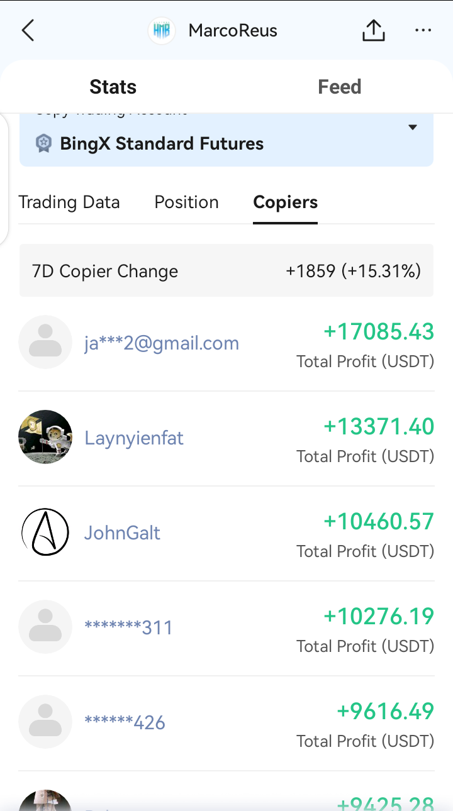The height and width of the screenshot is (811, 453).
Task: Tap MarcoReus profile logo icon
Action: click(162, 31)
